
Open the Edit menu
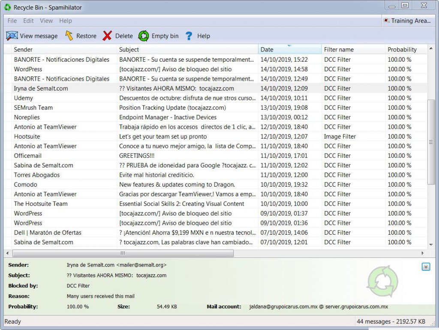[x=28, y=21]
